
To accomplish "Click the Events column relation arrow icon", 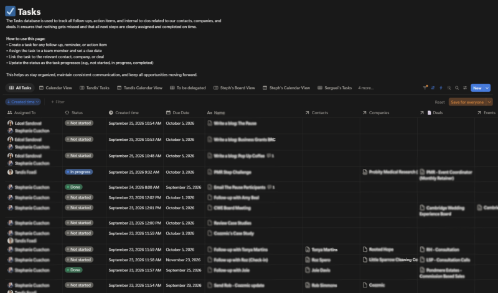I will [x=479, y=112].
